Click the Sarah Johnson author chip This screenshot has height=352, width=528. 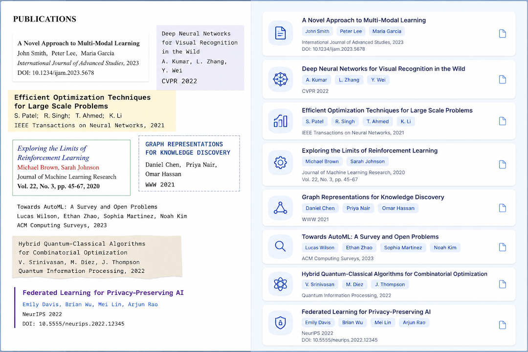(367, 161)
